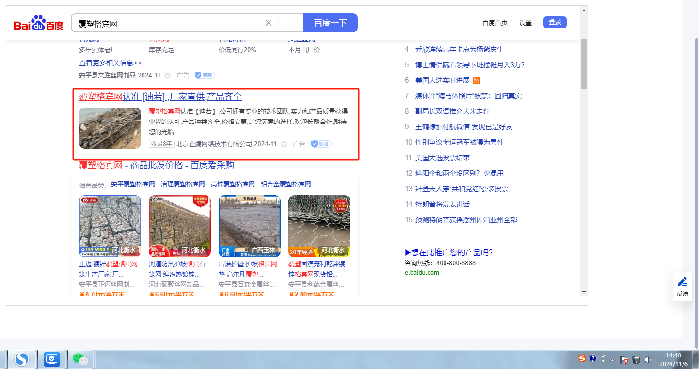
Task: Click the Baidu logo in header
Action: pos(38,23)
